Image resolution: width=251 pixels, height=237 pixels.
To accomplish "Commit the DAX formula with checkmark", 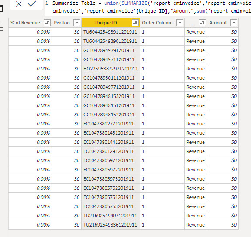I will [32, 3].
